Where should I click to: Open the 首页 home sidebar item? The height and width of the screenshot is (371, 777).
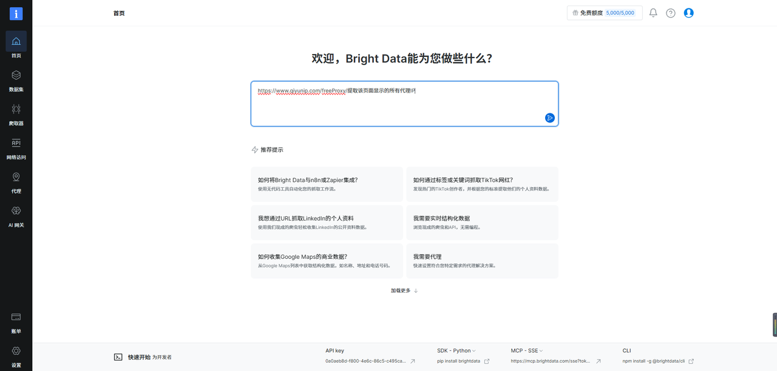[x=16, y=45]
